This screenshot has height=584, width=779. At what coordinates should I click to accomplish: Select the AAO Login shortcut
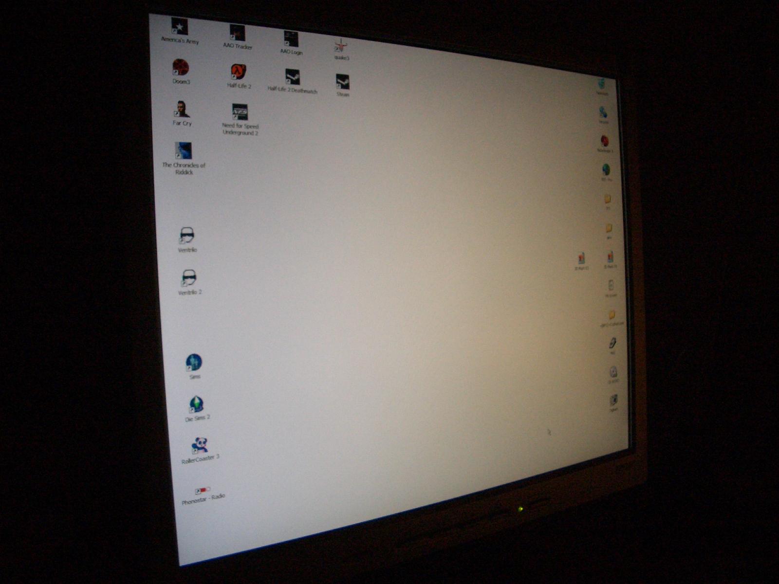click(291, 39)
